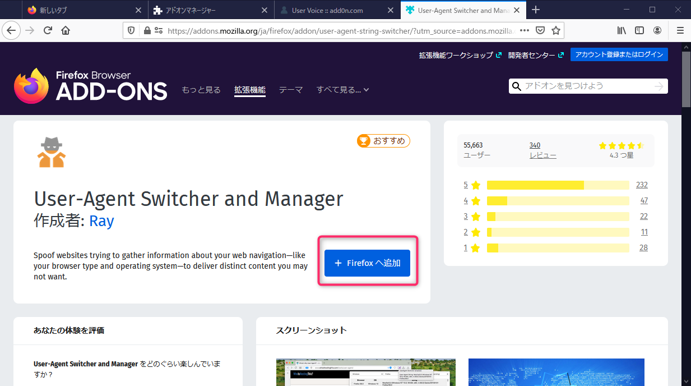Image resolution: width=691 pixels, height=386 pixels.
Task: Select the User-Agent Switcher and Manager tab
Action: pyautogui.click(x=463, y=10)
